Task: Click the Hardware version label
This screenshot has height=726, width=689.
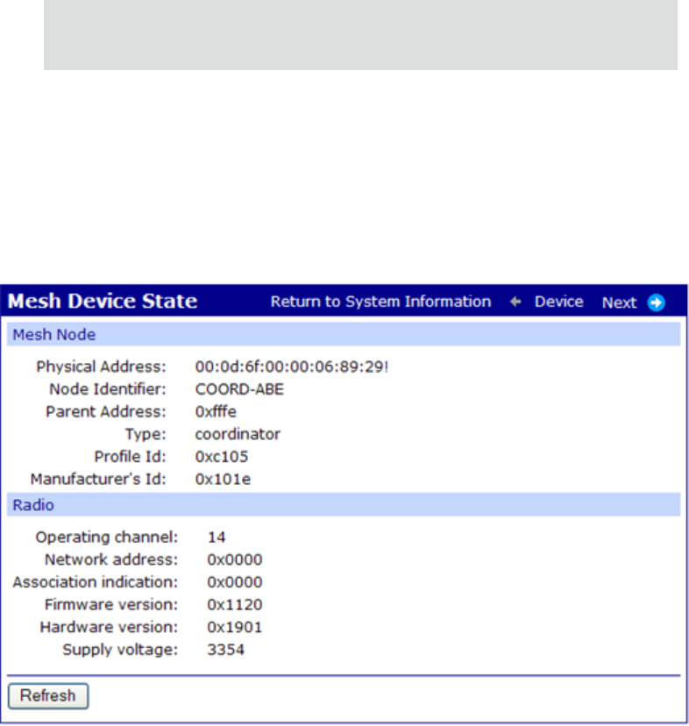Action: pos(109,628)
